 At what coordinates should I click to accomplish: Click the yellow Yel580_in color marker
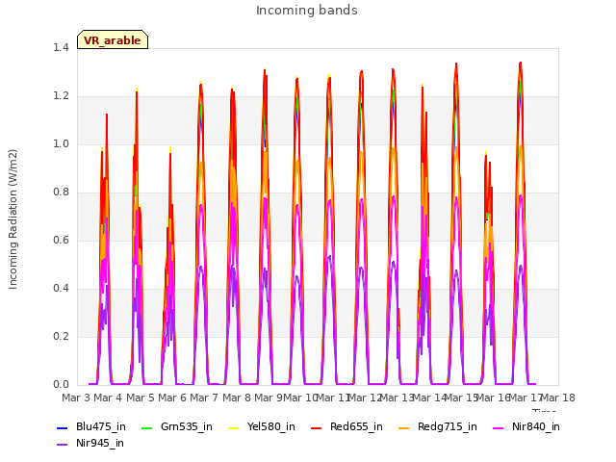(x=233, y=427)
